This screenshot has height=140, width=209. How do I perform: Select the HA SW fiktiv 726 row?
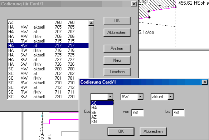48,64
